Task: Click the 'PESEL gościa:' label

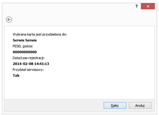Action: click(x=23, y=46)
